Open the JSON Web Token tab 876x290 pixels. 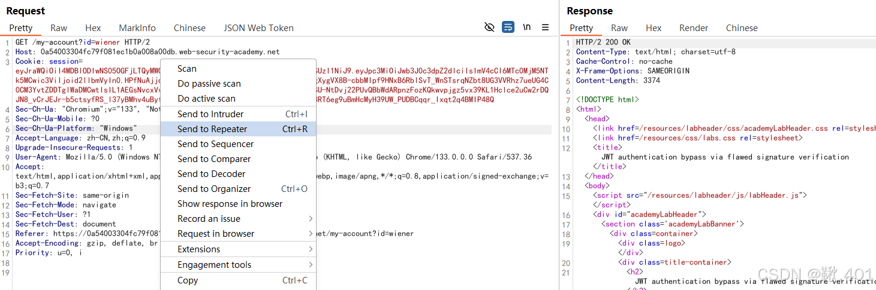pos(258,28)
